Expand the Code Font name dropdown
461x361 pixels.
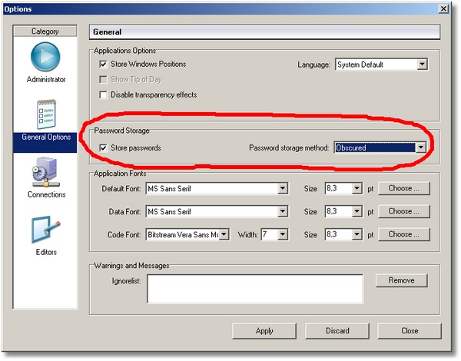(x=224, y=234)
